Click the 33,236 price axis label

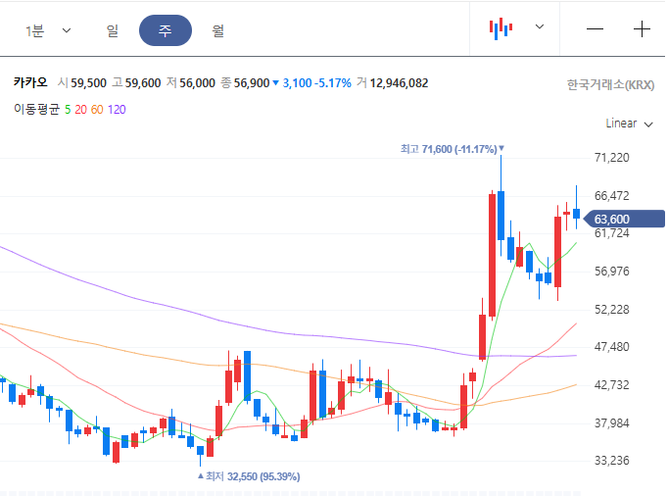(x=612, y=461)
